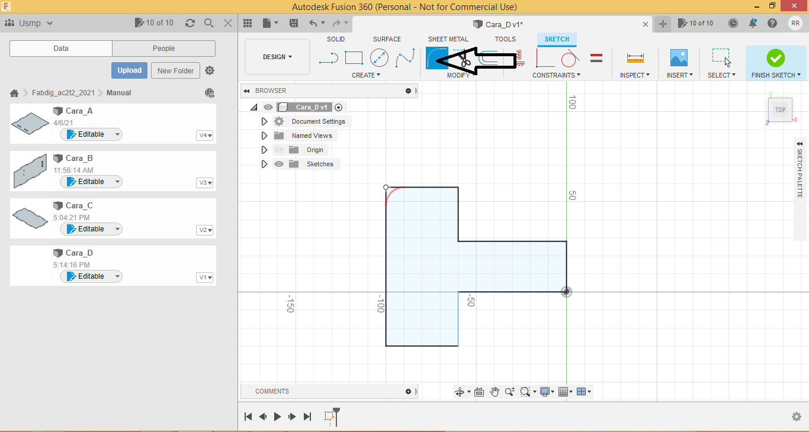The height and width of the screenshot is (432, 809).
Task: Click the Insert Image icon
Action: pyautogui.click(x=679, y=58)
